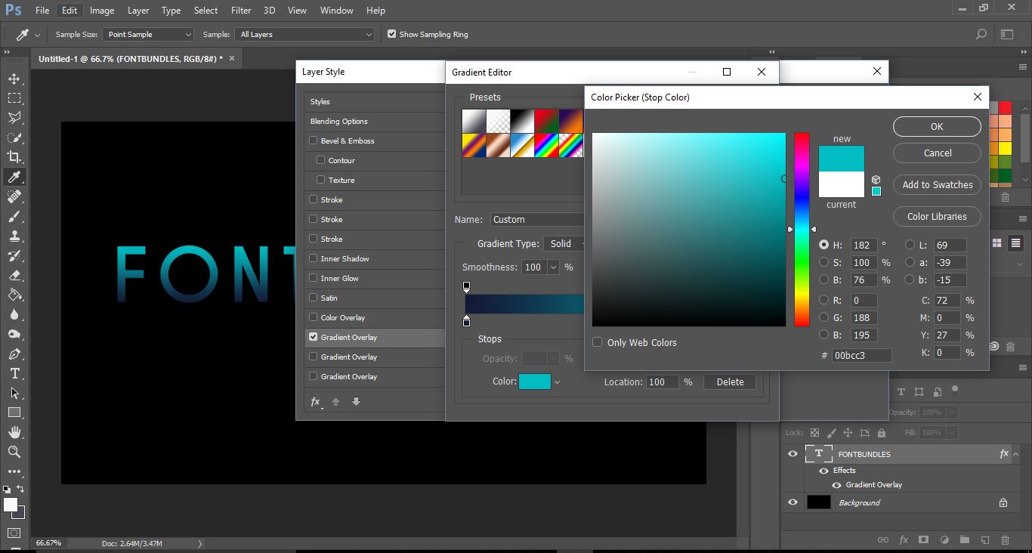
Task: Open the Image menu
Action: pos(102,11)
